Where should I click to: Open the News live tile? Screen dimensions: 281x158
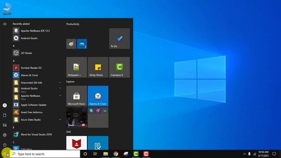pyautogui.click(x=76, y=117)
